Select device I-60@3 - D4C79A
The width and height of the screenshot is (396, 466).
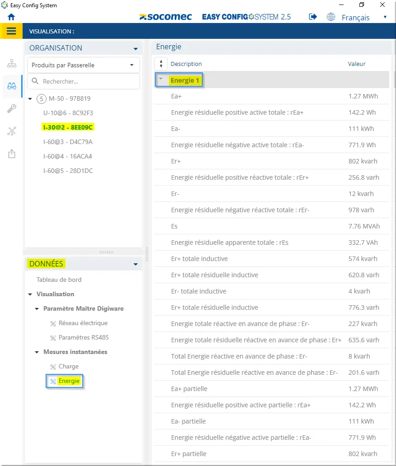pos(68,142)
